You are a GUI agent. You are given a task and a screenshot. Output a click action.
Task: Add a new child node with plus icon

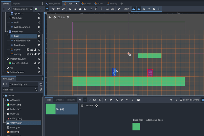[x=4, y=9]
